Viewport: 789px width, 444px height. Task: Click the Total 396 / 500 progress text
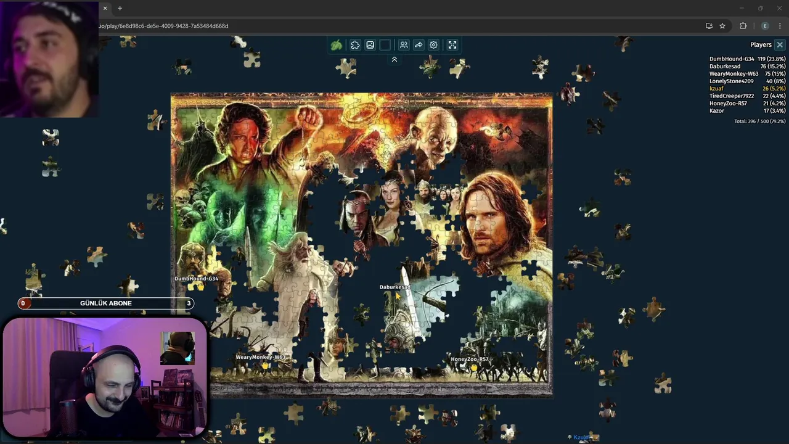coord(760,121)
